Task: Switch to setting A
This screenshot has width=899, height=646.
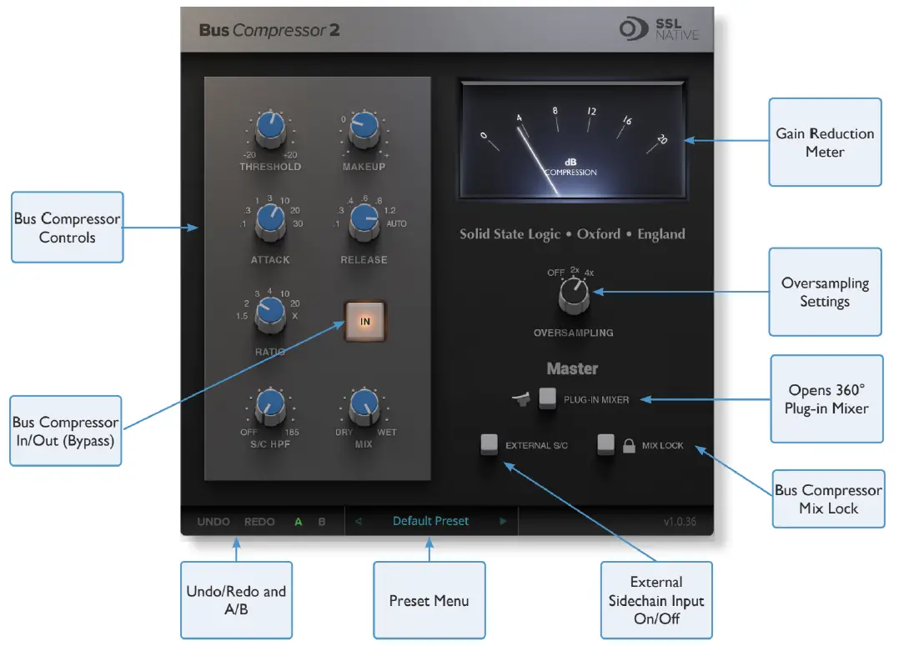Action: tap(298, 521)
